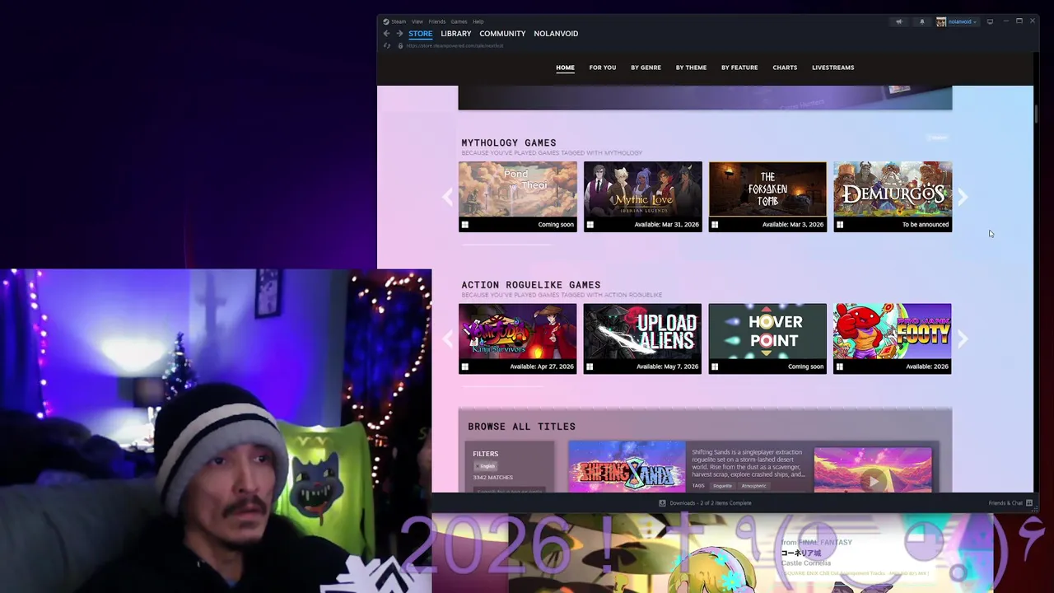
Task: Click the padlock icon beside the URL
Action: click(400, 45)
